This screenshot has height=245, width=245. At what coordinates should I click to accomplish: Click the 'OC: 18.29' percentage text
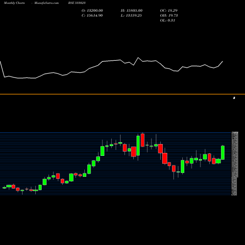tap(169, 10)
